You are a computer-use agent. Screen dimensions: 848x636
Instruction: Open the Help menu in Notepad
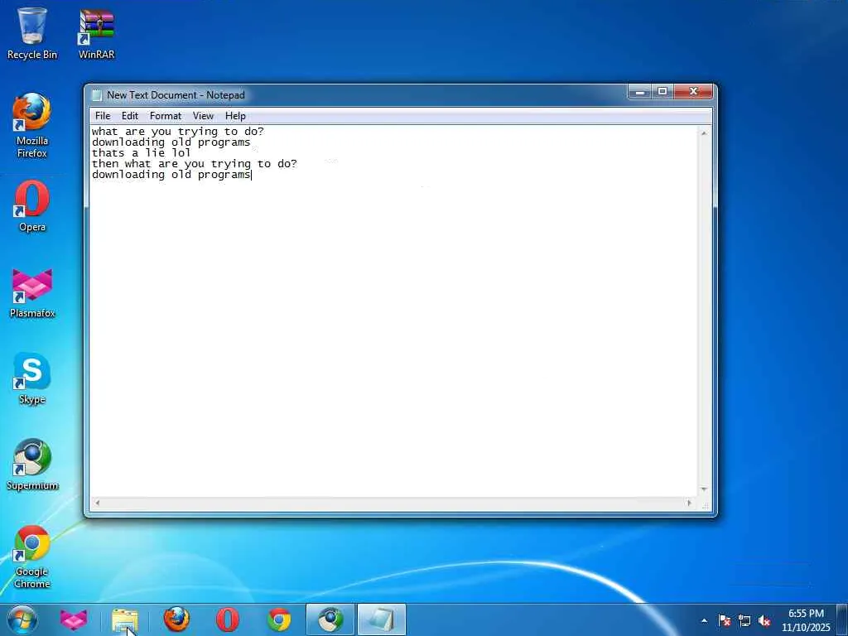(x=235, y=116)
